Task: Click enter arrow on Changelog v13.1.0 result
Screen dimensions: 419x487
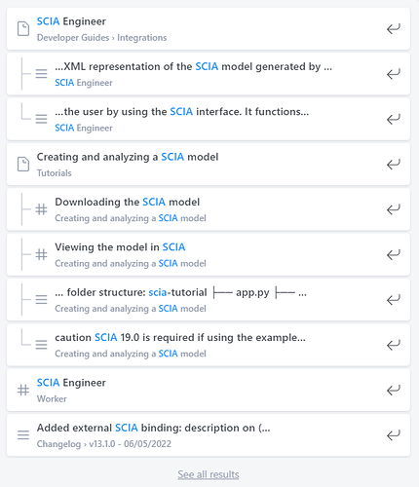Action: point(393,435)
